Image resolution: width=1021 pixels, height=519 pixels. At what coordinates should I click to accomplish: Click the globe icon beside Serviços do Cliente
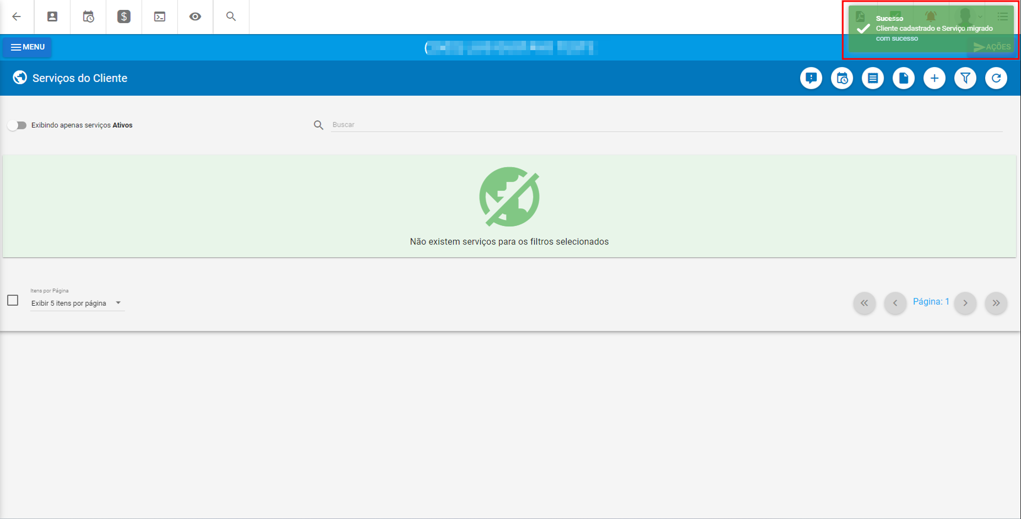click(20, 78)
